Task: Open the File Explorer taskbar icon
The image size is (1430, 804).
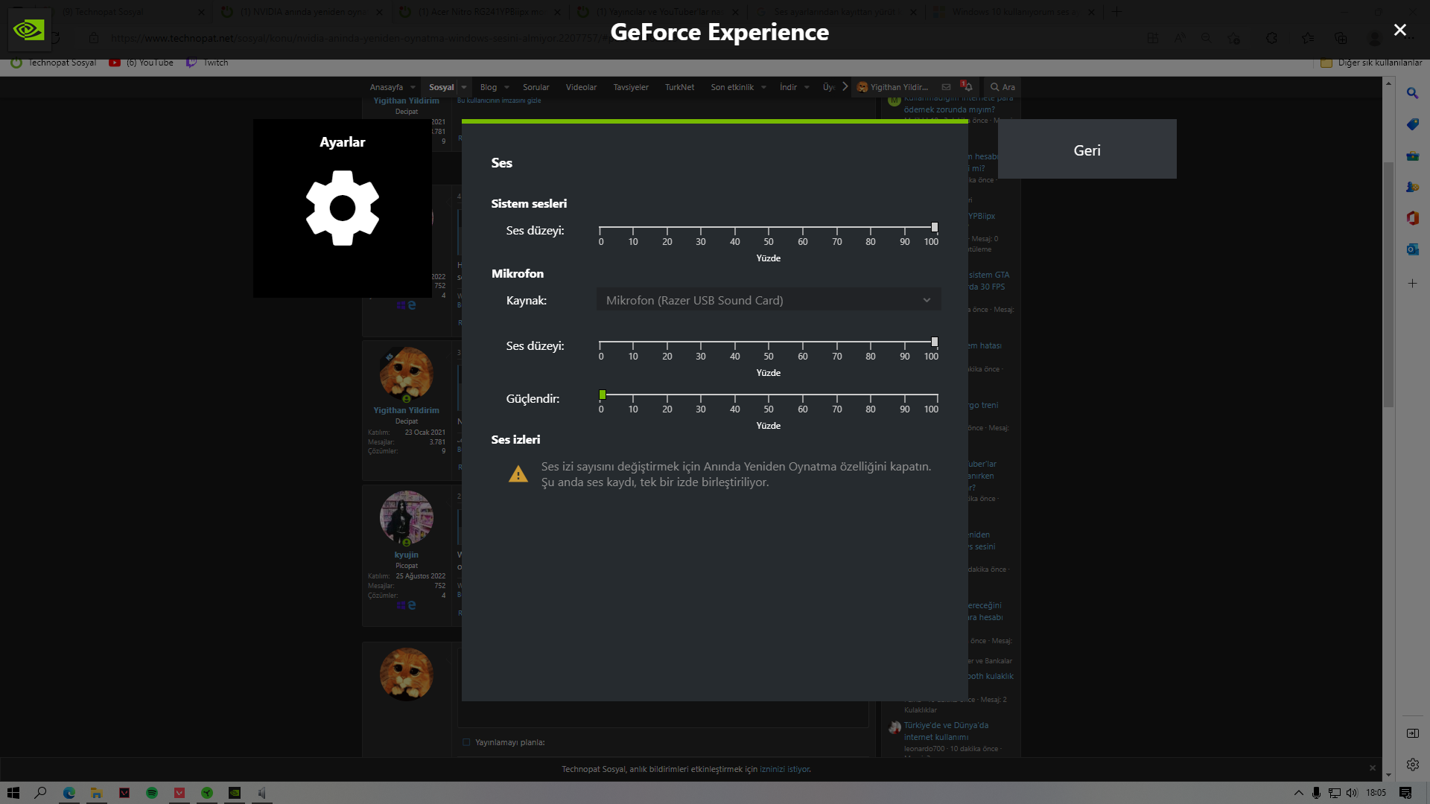Action: click(96, 793)
